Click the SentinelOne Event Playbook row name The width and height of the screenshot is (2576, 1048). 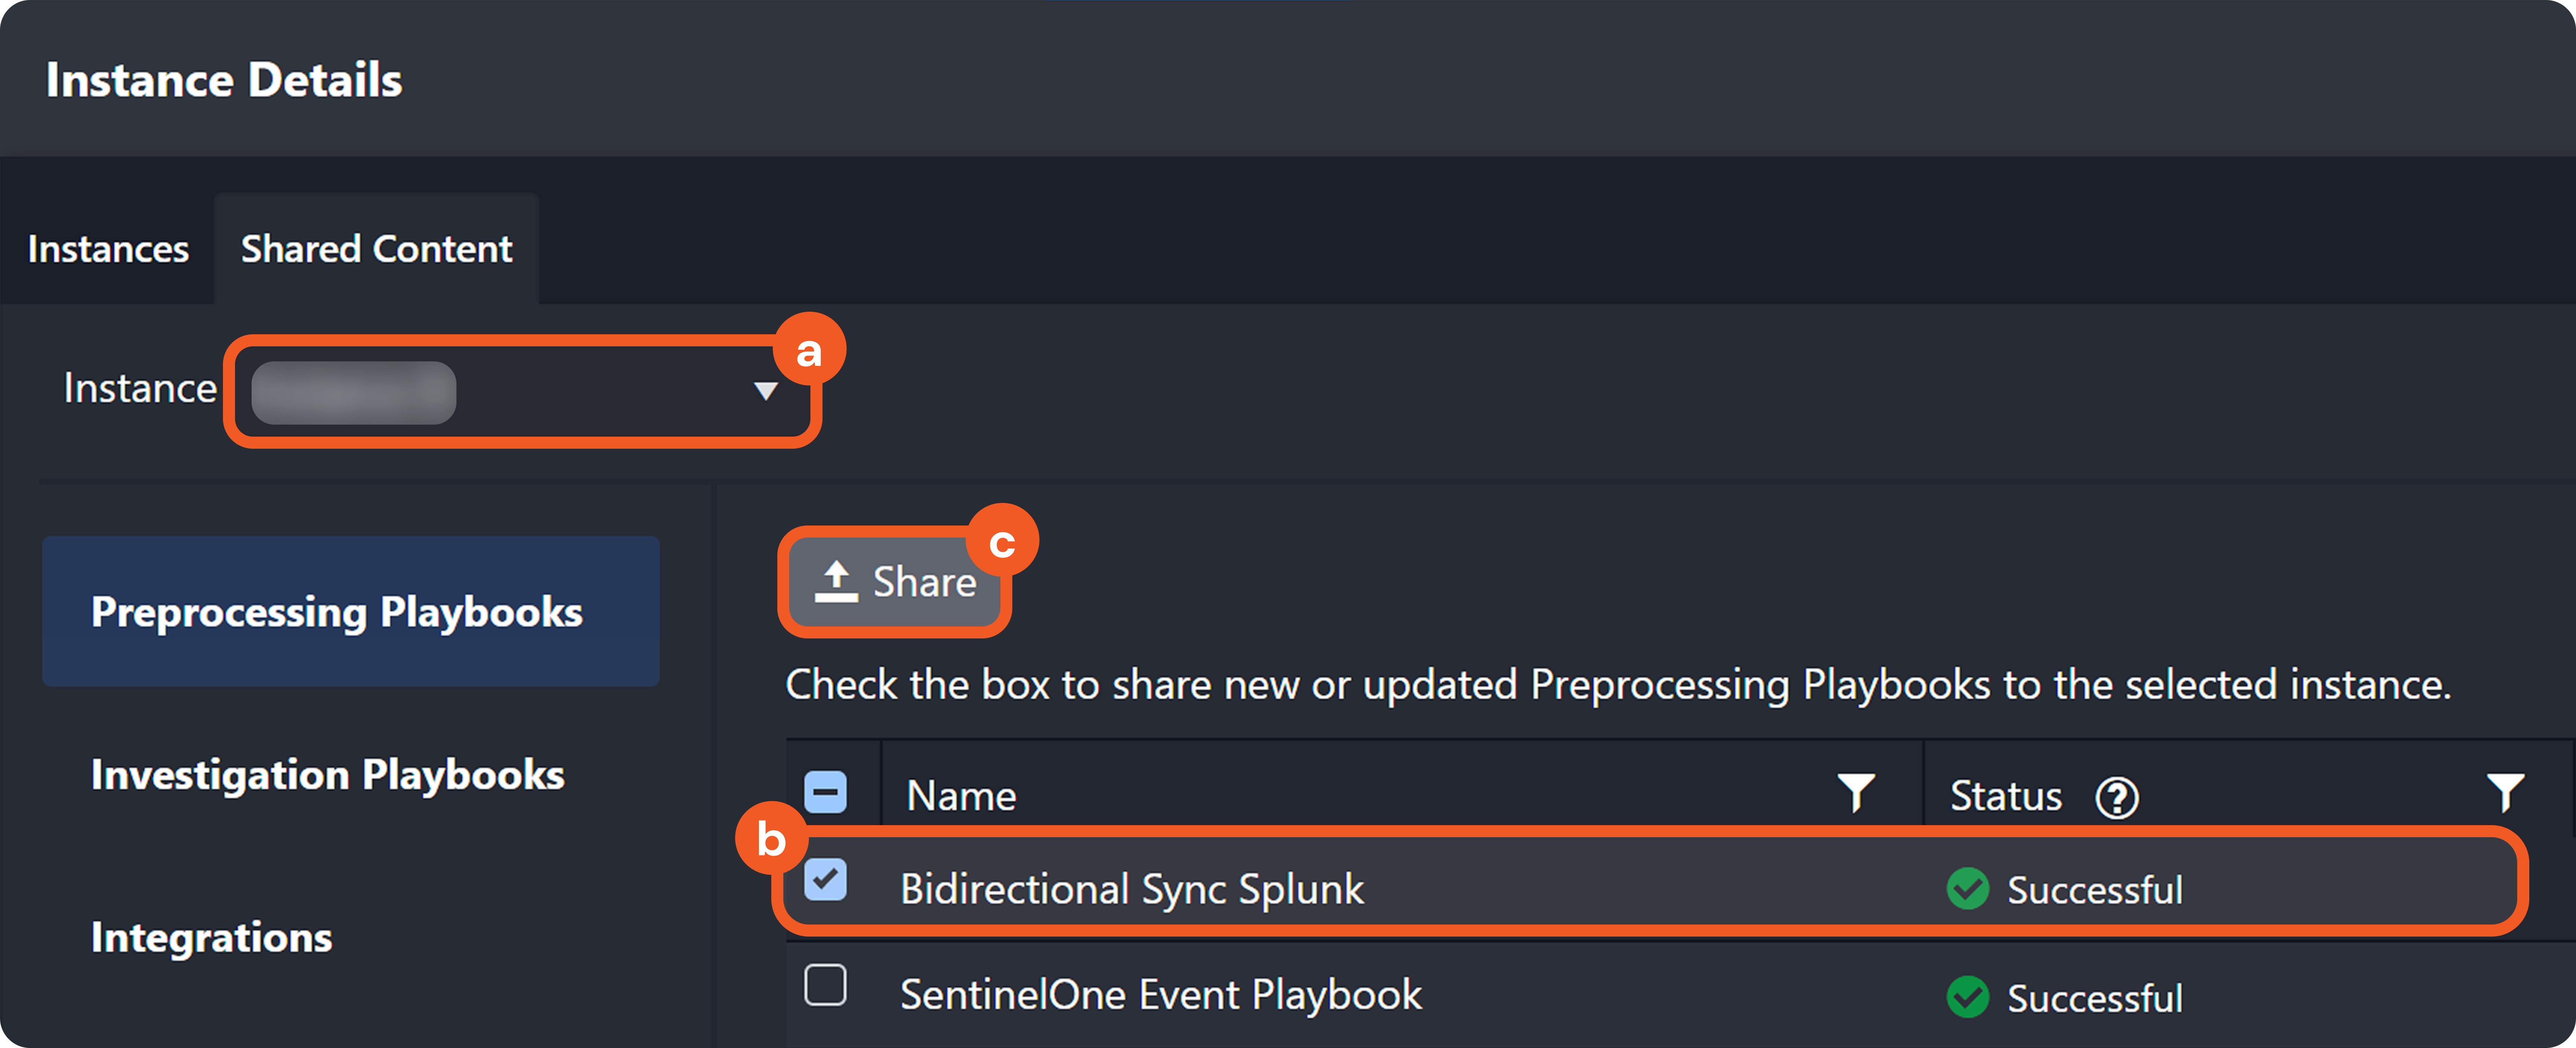point(1160,995)
